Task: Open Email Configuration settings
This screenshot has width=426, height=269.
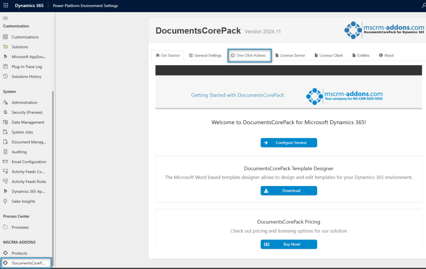Action: point(28,161)
